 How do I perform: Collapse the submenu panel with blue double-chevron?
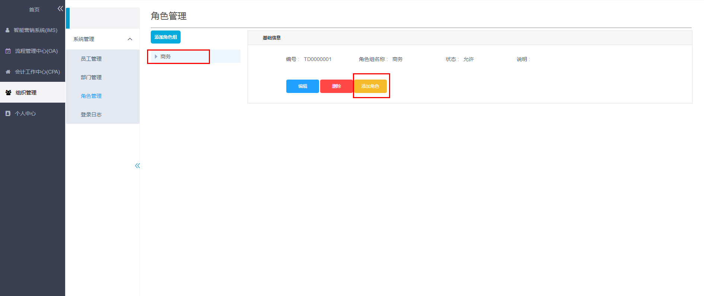(137, 165)
